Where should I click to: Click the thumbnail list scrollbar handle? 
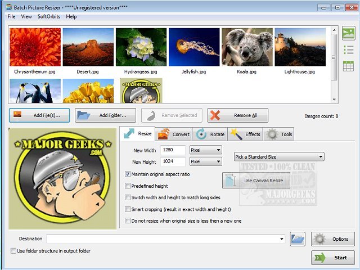pos(334,57)
